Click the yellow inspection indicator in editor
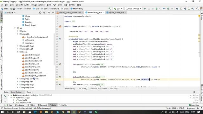 [x=199, y=16]
